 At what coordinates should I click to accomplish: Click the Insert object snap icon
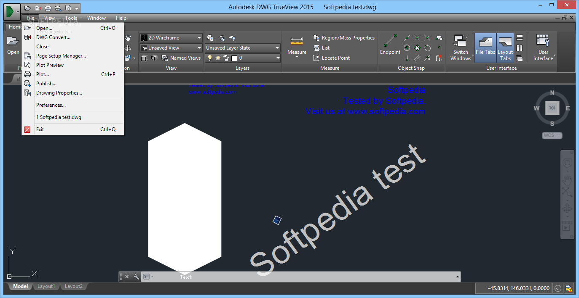(439, 38)
